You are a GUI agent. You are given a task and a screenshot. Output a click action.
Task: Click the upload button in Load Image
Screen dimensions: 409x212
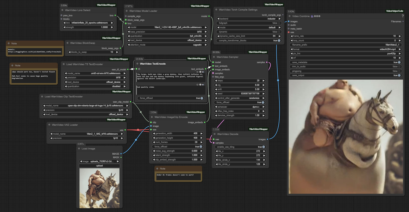tap(99, 166)
